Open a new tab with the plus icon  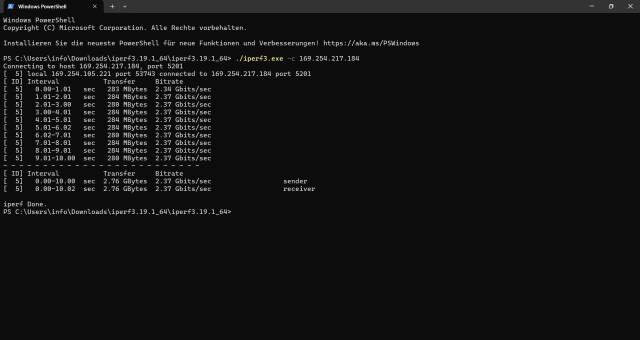[111, 6]
